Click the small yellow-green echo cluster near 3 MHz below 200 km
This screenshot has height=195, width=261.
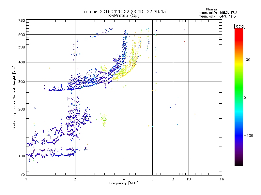tap(103, 120)
